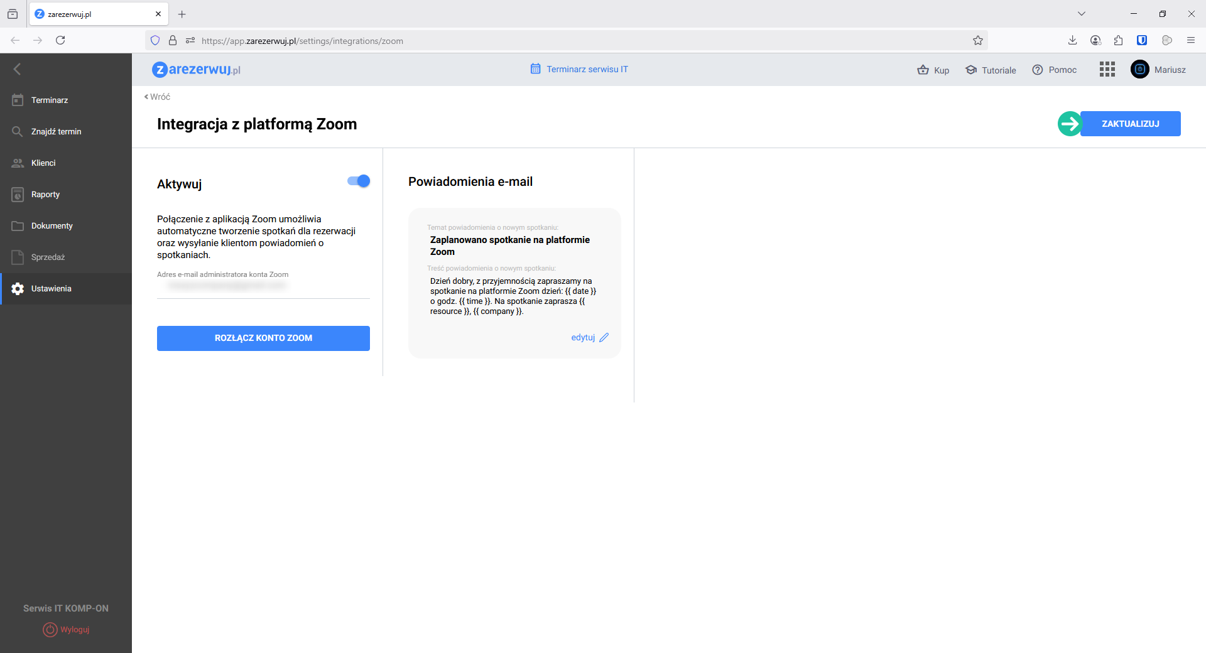
Task: Open the browser hamburger menu
Action: tap(1191, 40)
